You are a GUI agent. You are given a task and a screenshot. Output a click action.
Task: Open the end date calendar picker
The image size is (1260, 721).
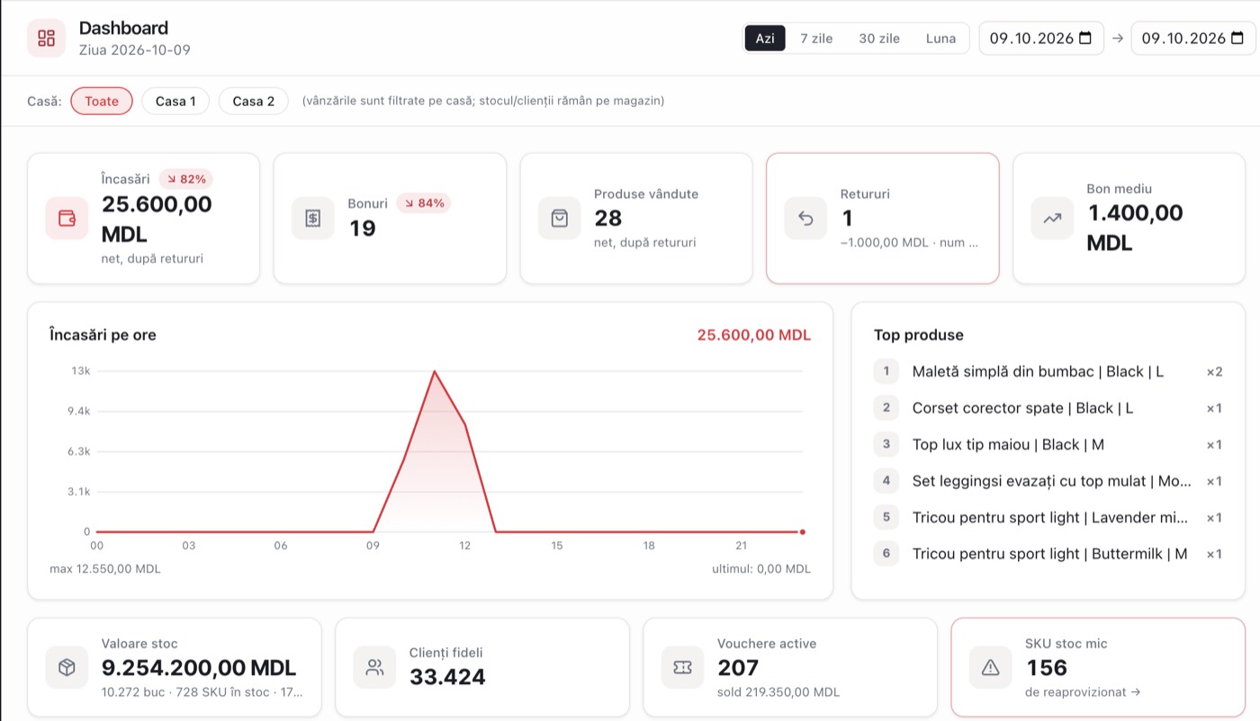point(1237,38)
